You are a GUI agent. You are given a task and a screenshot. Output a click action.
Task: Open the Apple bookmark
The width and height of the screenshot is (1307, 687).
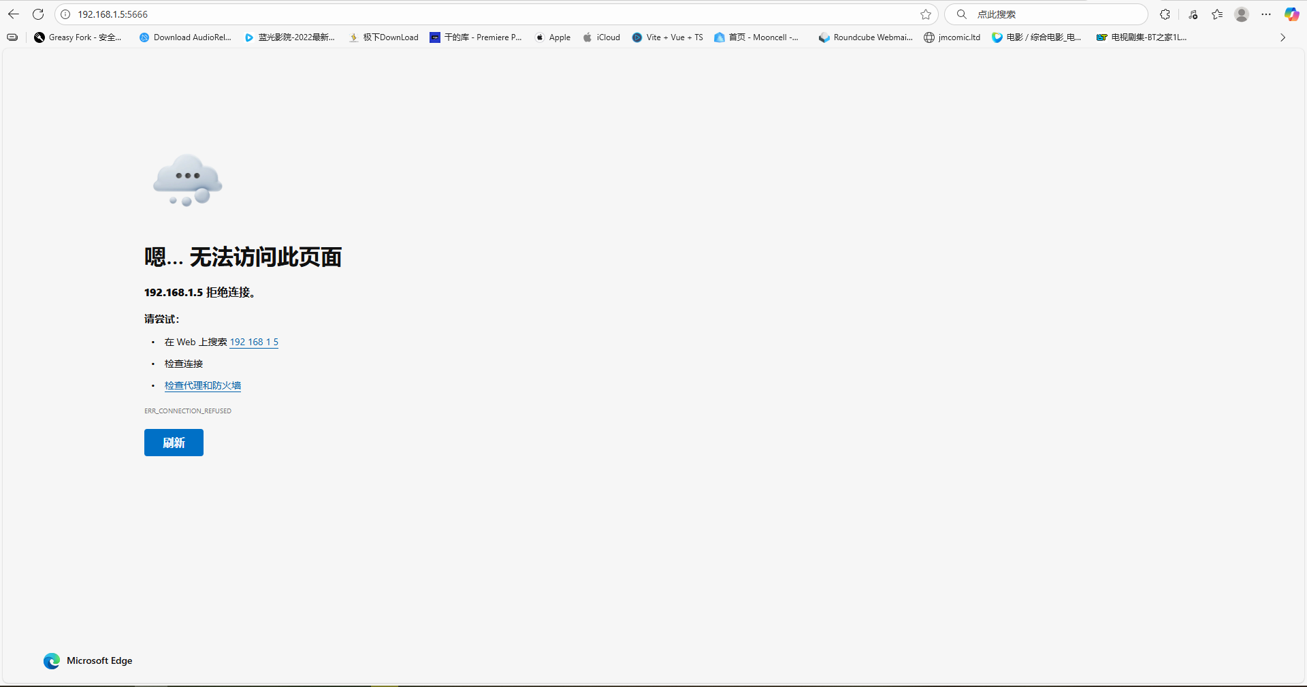tap(552, 37)
